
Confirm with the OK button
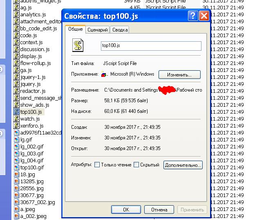pyautogui.click(x=126, y=209)
